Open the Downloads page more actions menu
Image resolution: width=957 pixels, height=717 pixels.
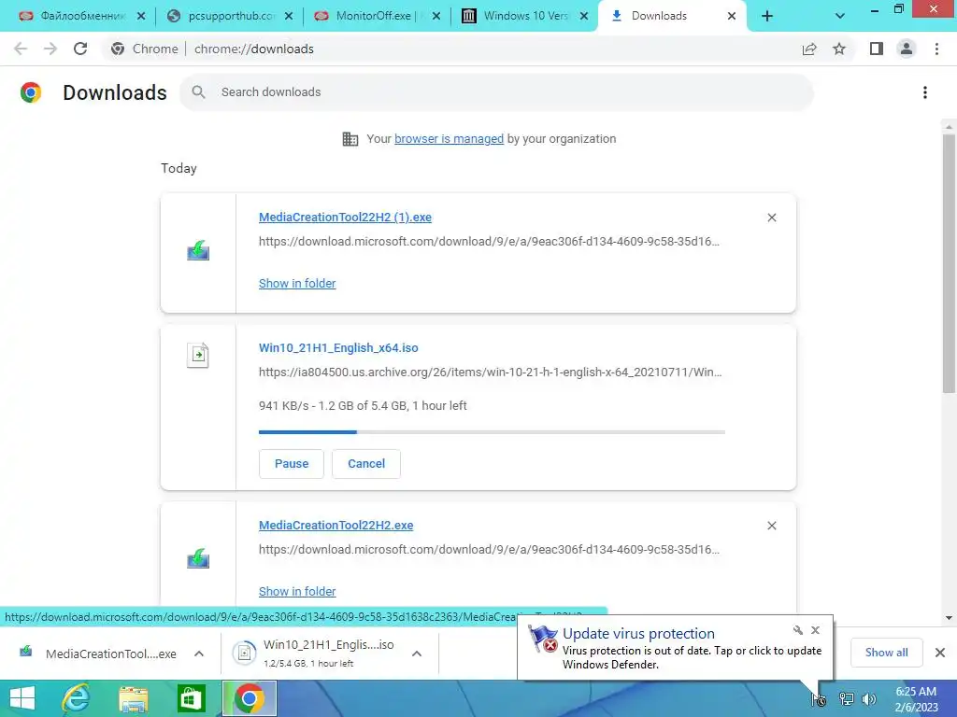tap(925, 92)
